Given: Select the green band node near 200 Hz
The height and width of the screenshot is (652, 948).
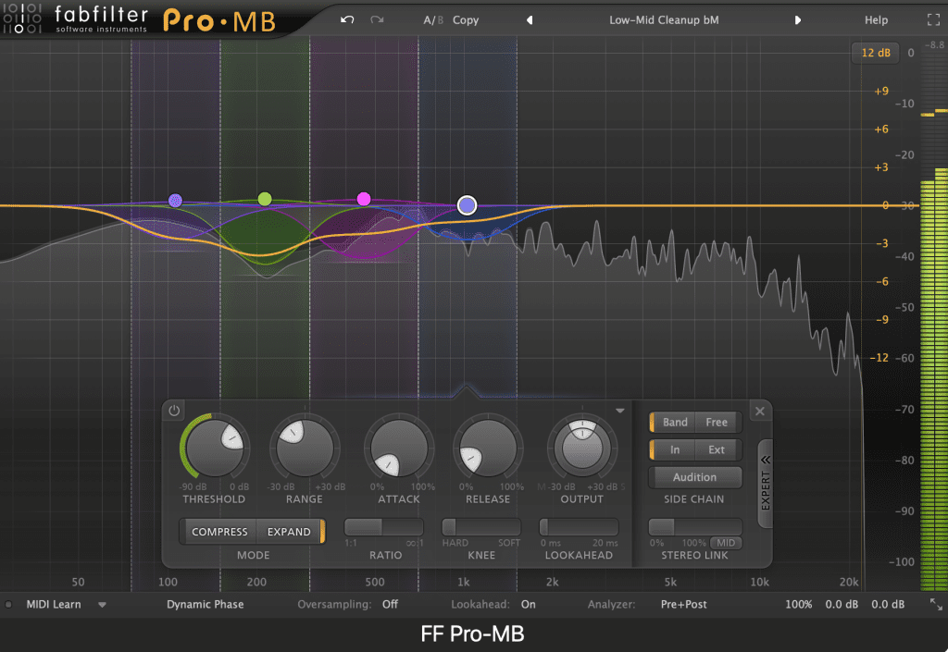Looking at the screenshot, I should point(265,199).
